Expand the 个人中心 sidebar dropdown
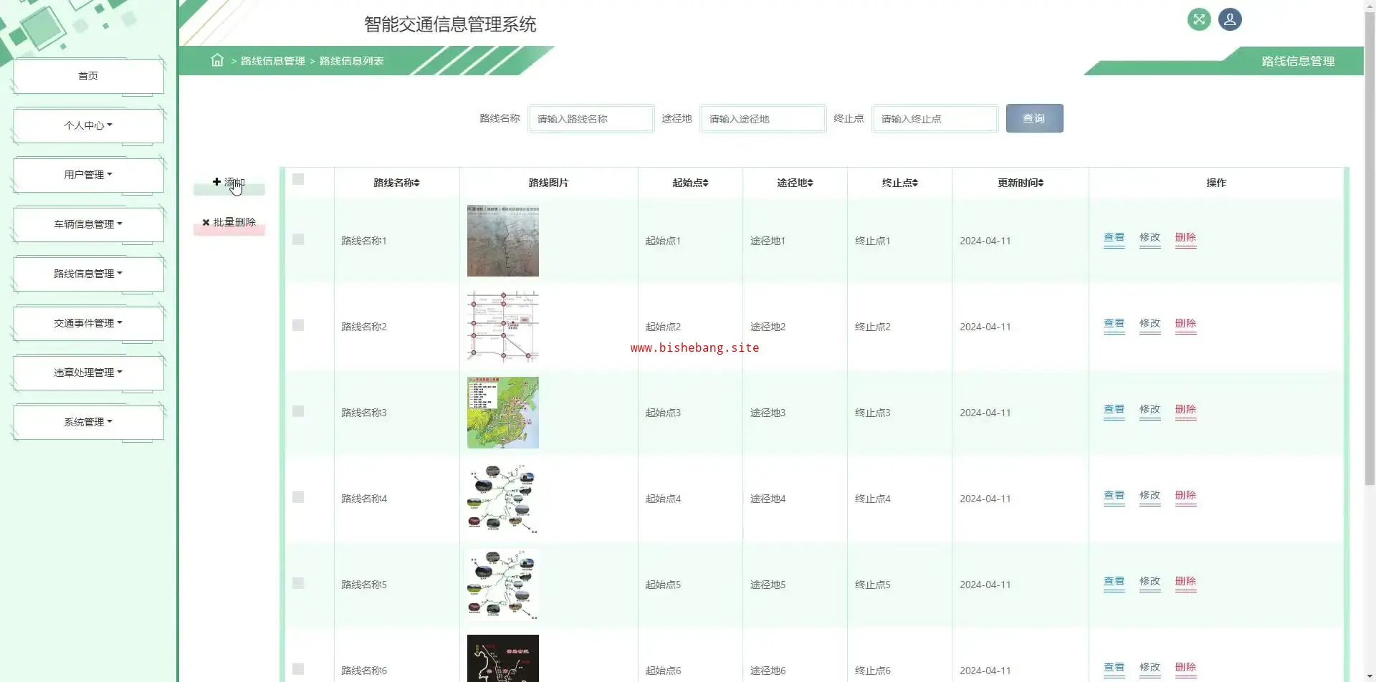 tap(88, 125)
